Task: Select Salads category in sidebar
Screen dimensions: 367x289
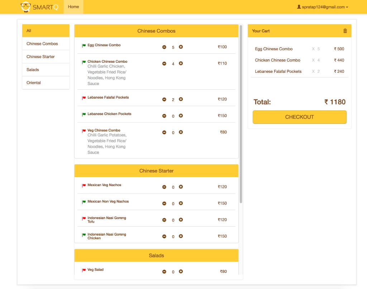Action: [46, 70]
